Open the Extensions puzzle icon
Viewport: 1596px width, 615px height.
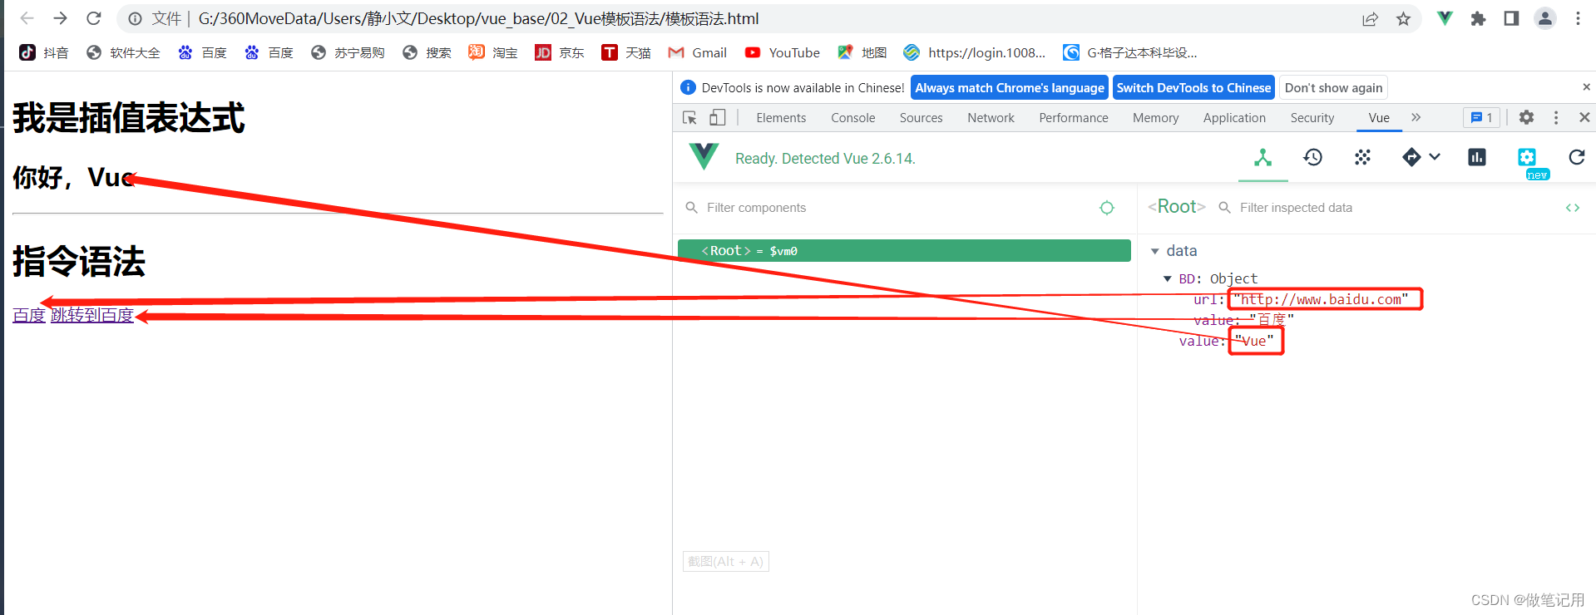pyautogui.click(x=1478, y=18)
